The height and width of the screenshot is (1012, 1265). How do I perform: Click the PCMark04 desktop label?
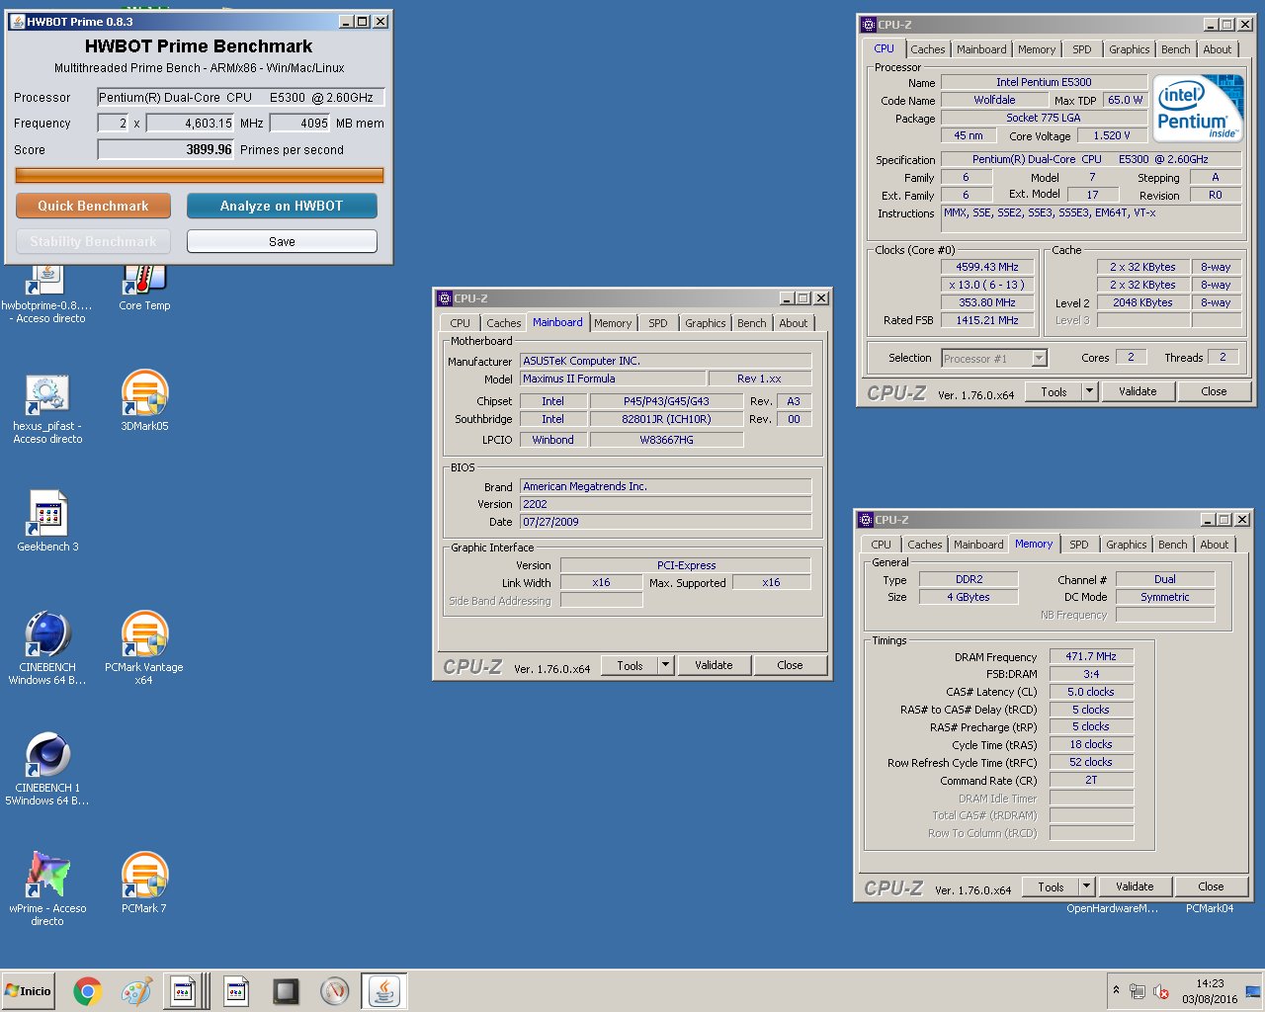1210,908
